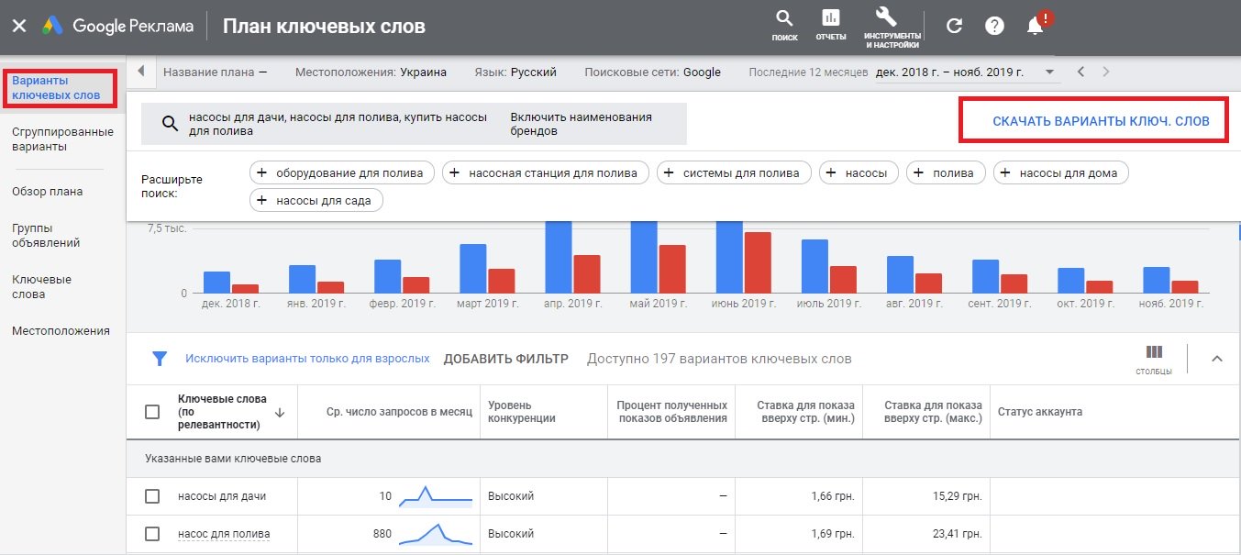1241x555 pixels.
Task: Open notifications bell icon
Action: 1036,25
